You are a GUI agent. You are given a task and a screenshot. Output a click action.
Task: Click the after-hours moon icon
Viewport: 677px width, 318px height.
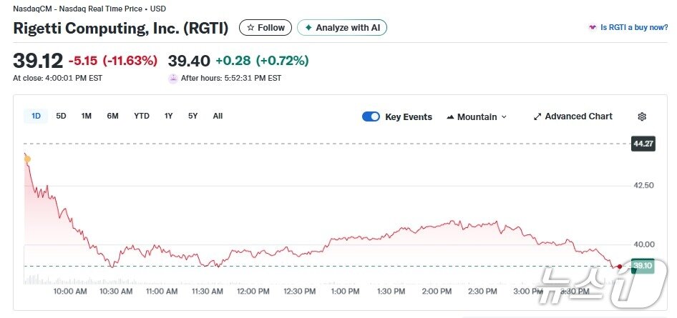(172, 78)
